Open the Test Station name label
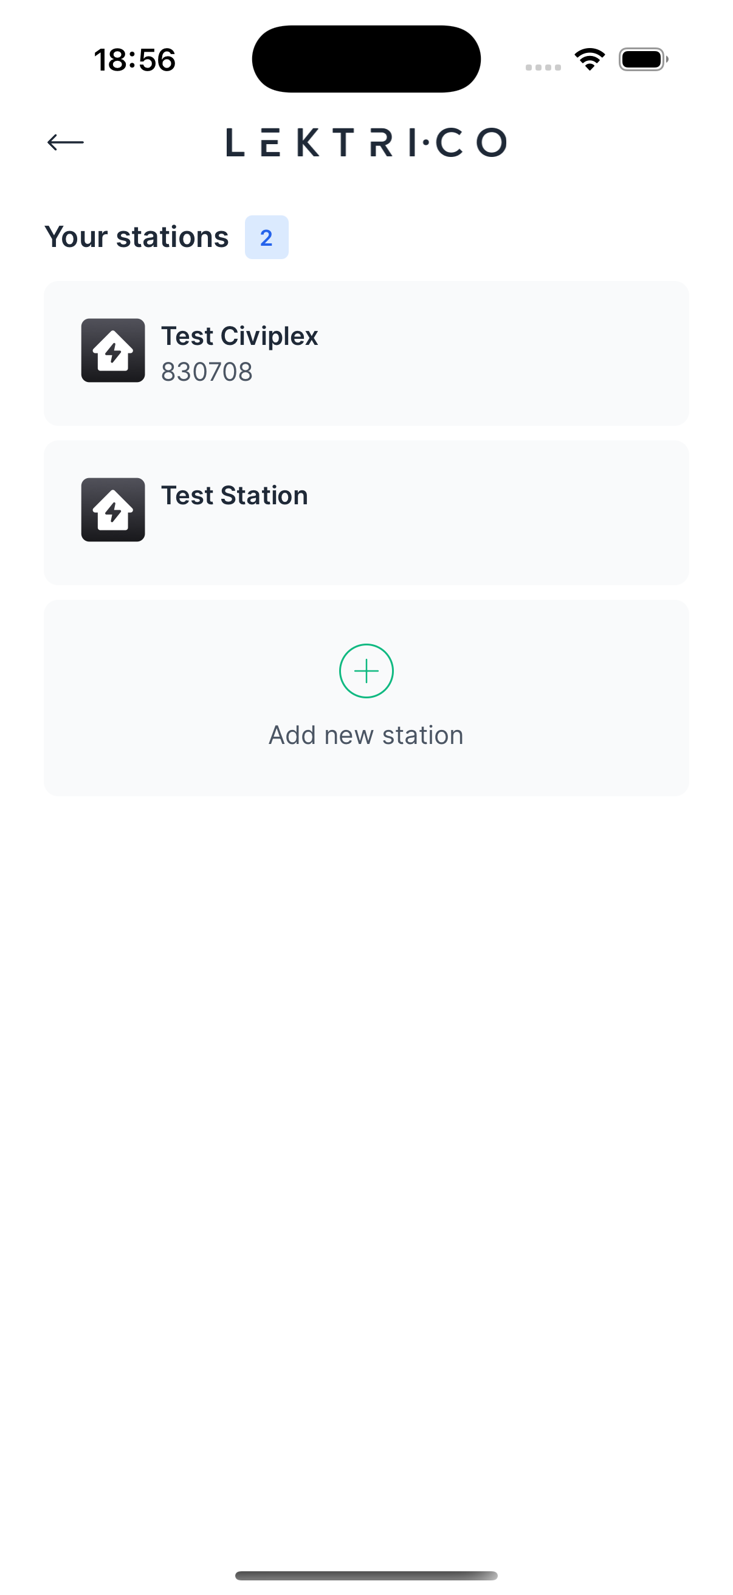The height and width of the screenshot is (1595, 733). 235,495
